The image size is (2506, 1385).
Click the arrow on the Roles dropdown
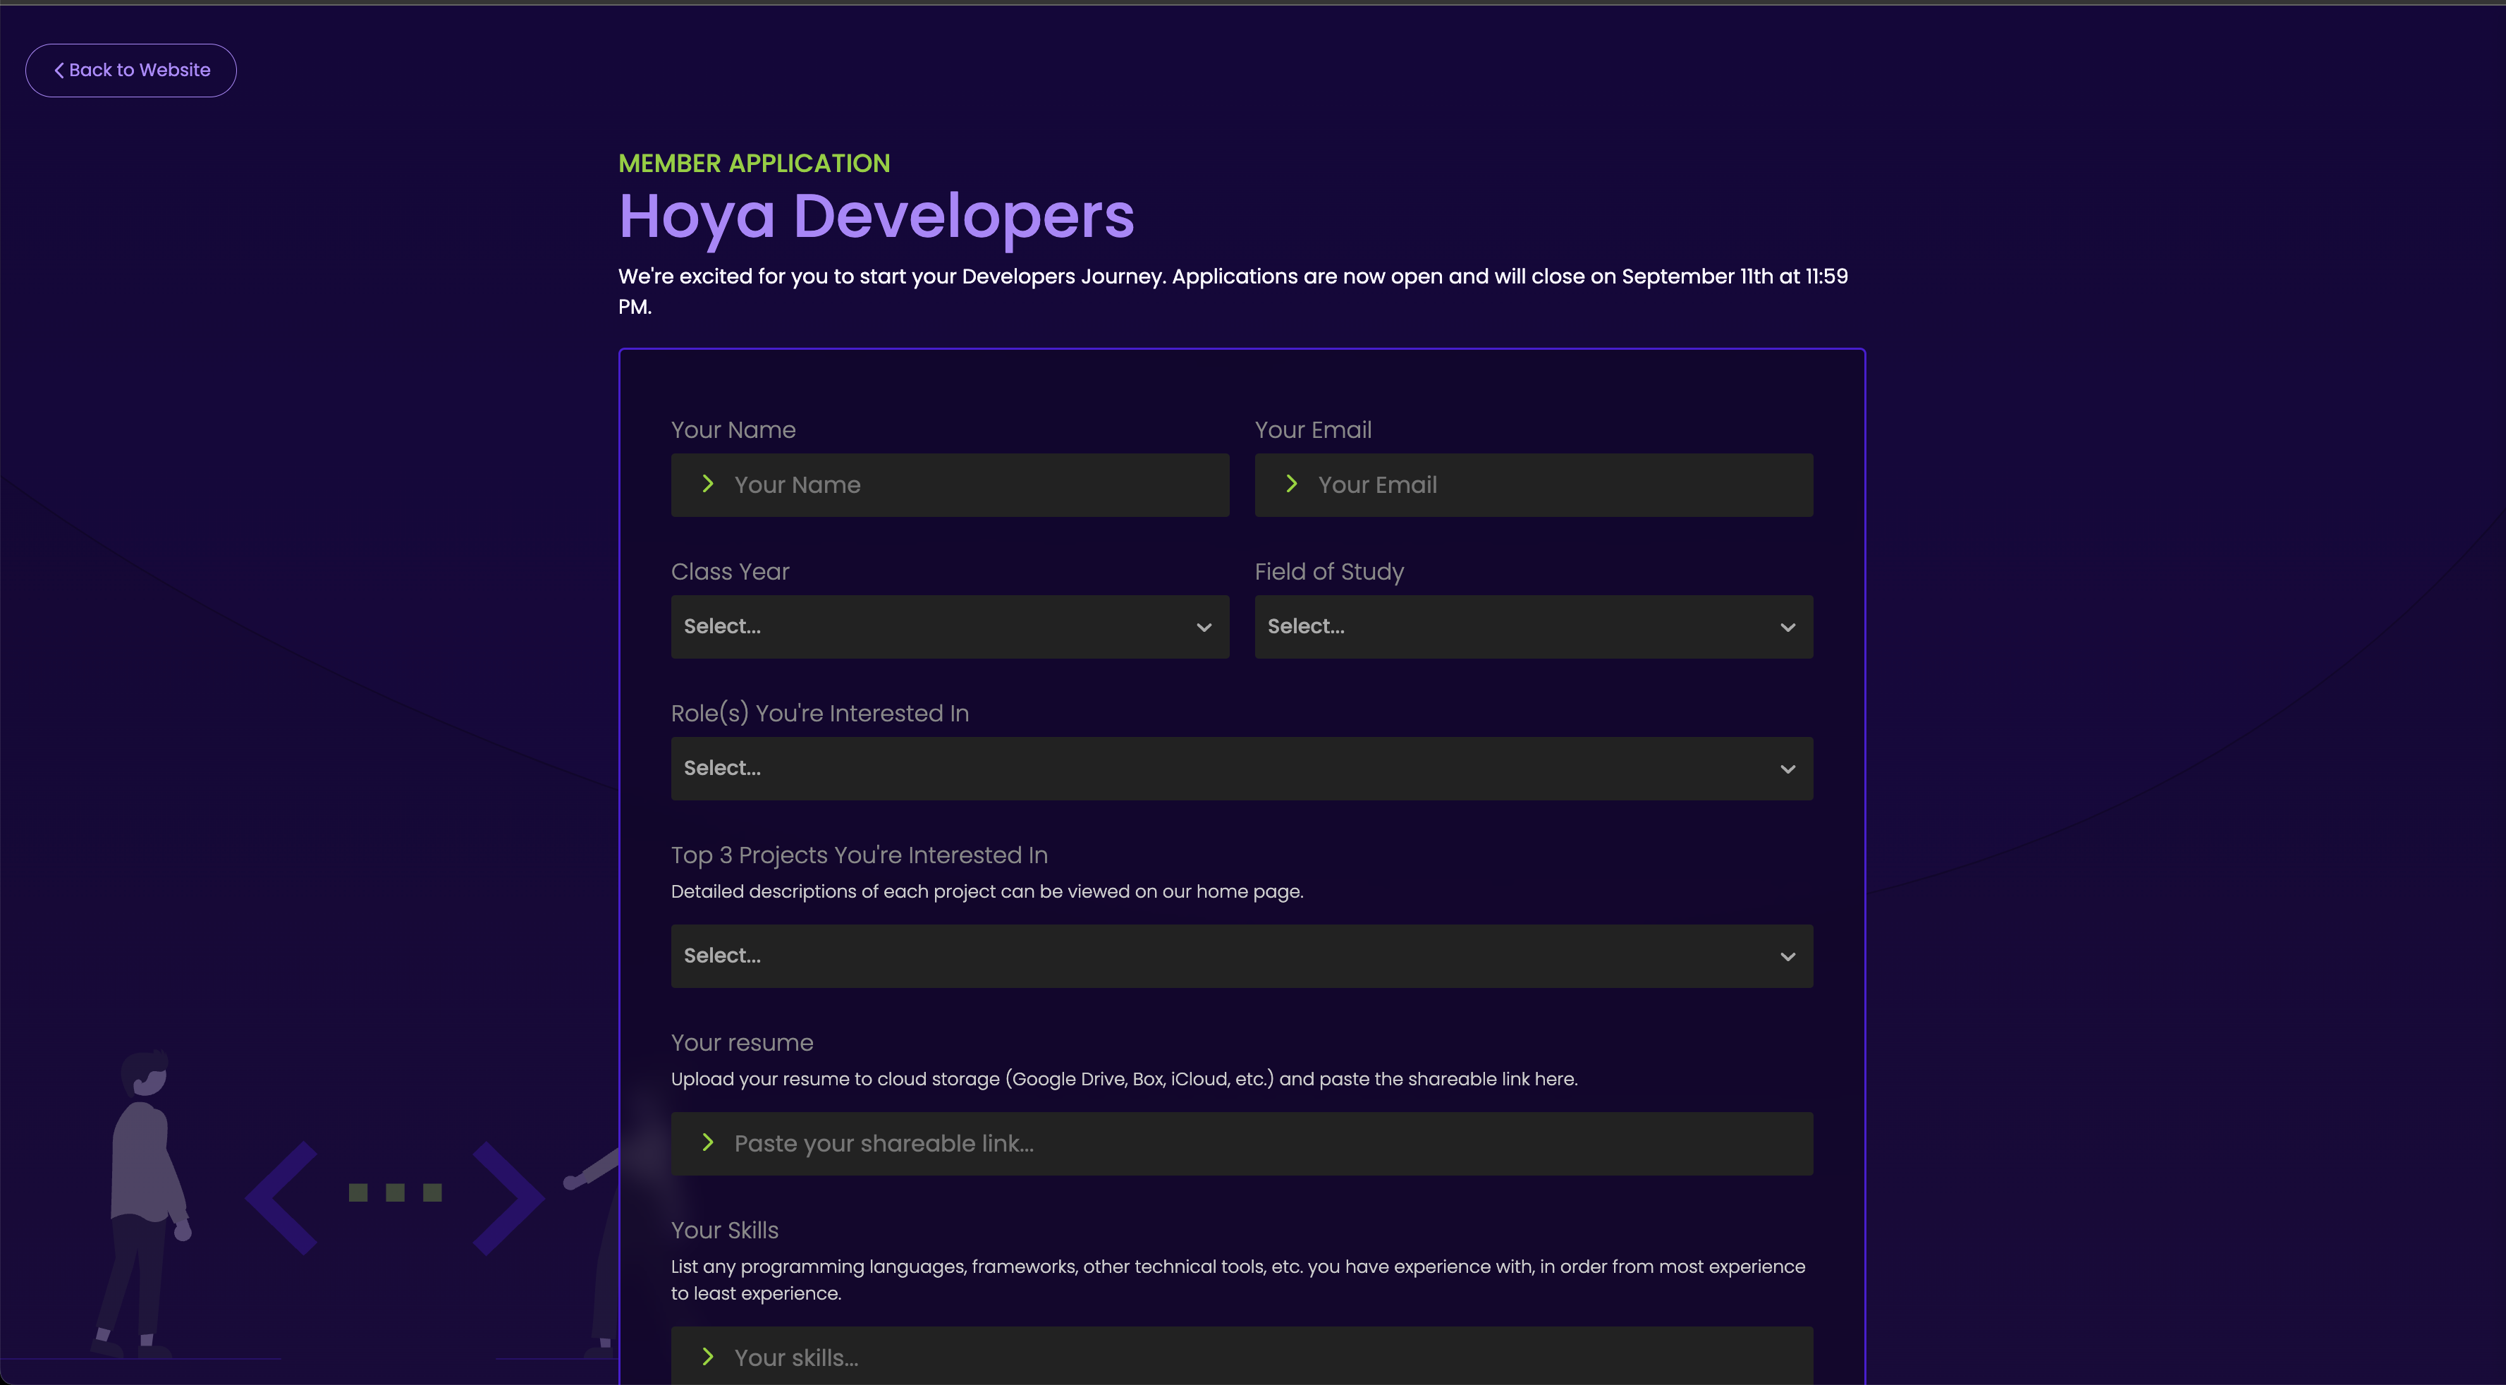coord(1787,769)
